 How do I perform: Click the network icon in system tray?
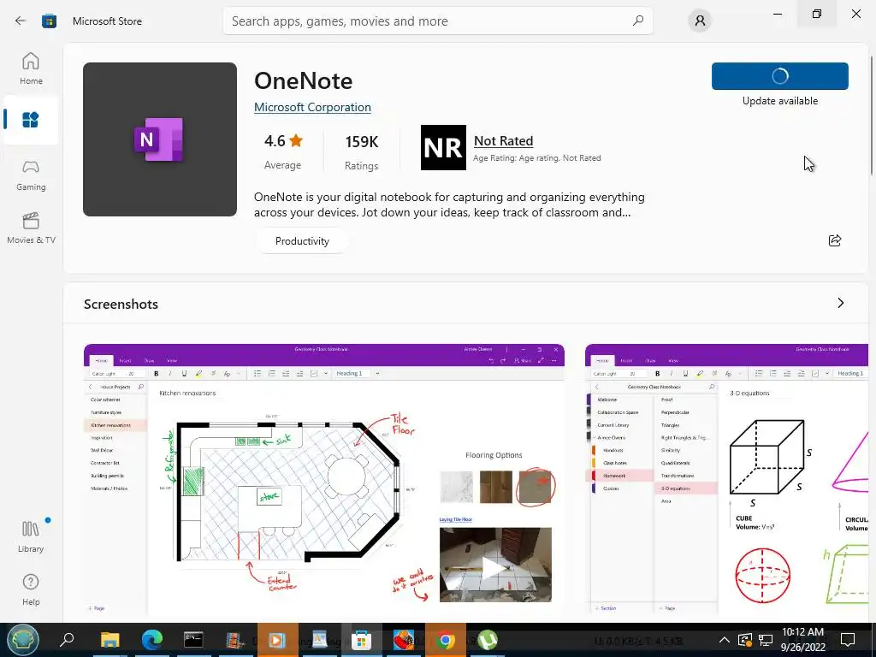(x=766, y=640)
